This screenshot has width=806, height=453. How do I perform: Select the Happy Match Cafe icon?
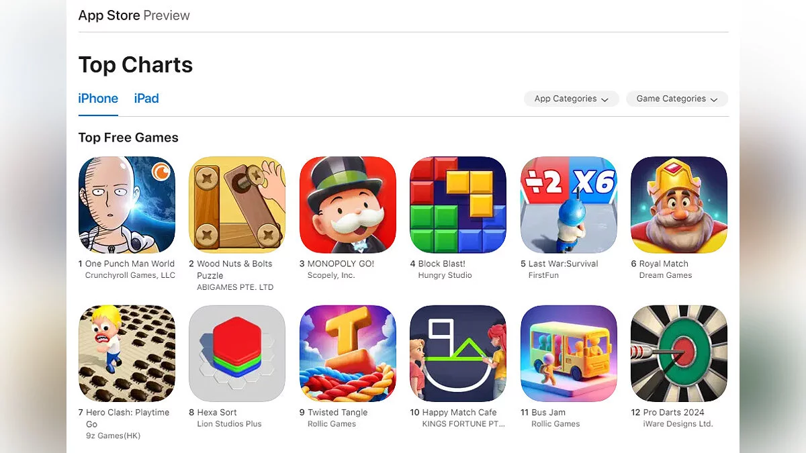458,354
